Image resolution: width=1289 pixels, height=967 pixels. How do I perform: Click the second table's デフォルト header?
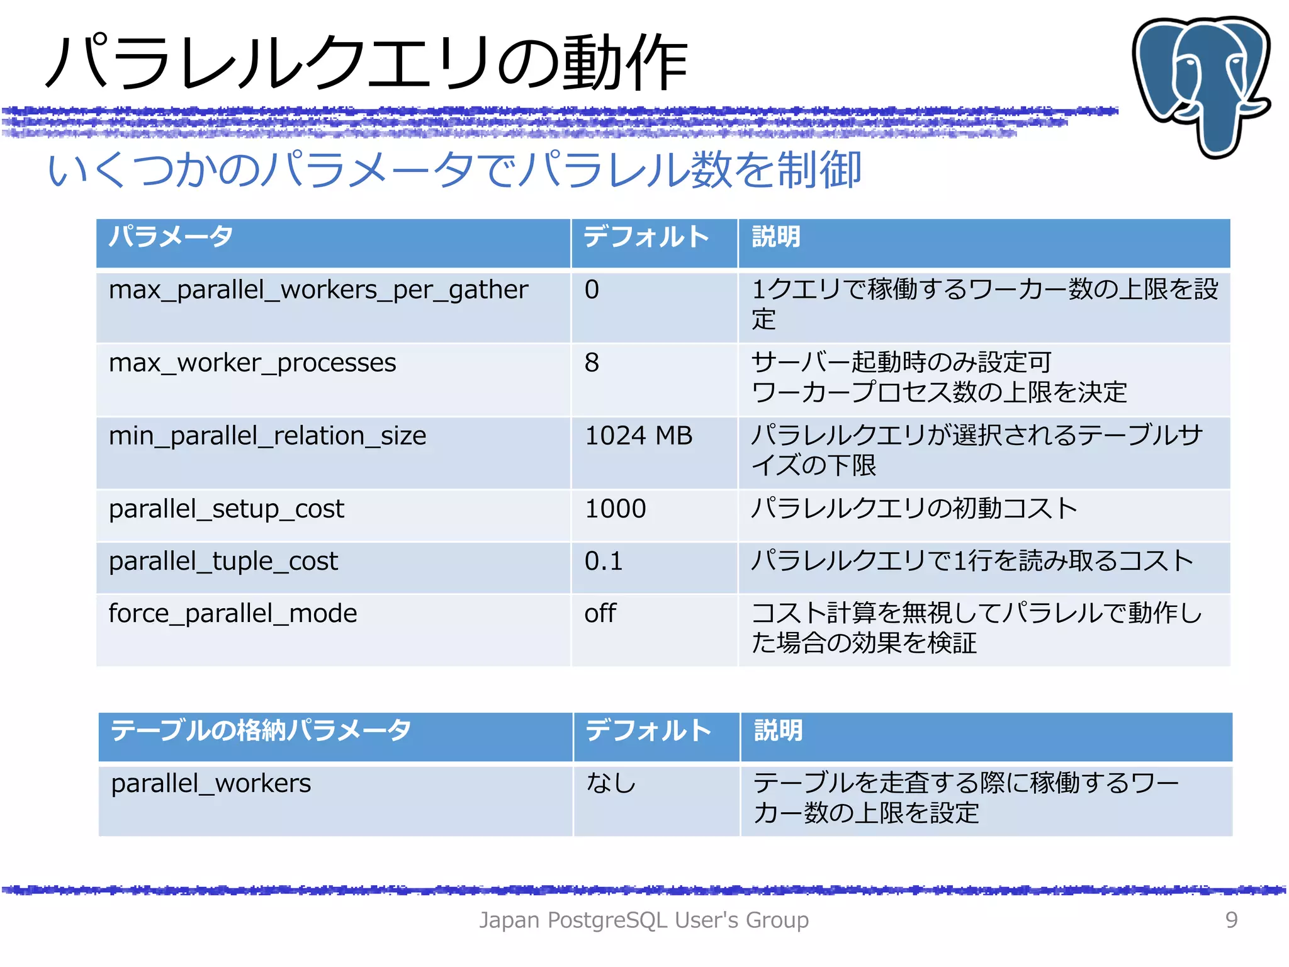click(656, 737)
